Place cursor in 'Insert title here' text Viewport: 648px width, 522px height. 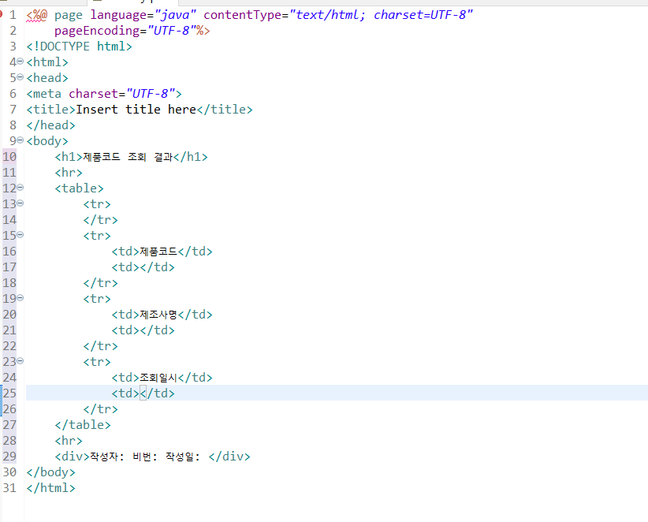coord(136,110)
